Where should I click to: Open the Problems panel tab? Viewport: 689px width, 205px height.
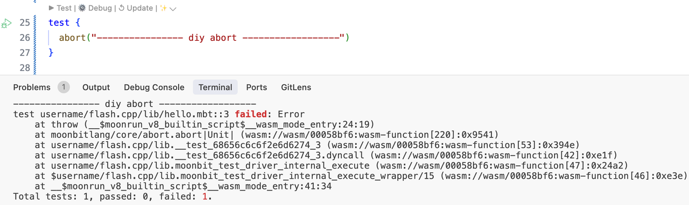pyautogui.click(x=32, y=87)
